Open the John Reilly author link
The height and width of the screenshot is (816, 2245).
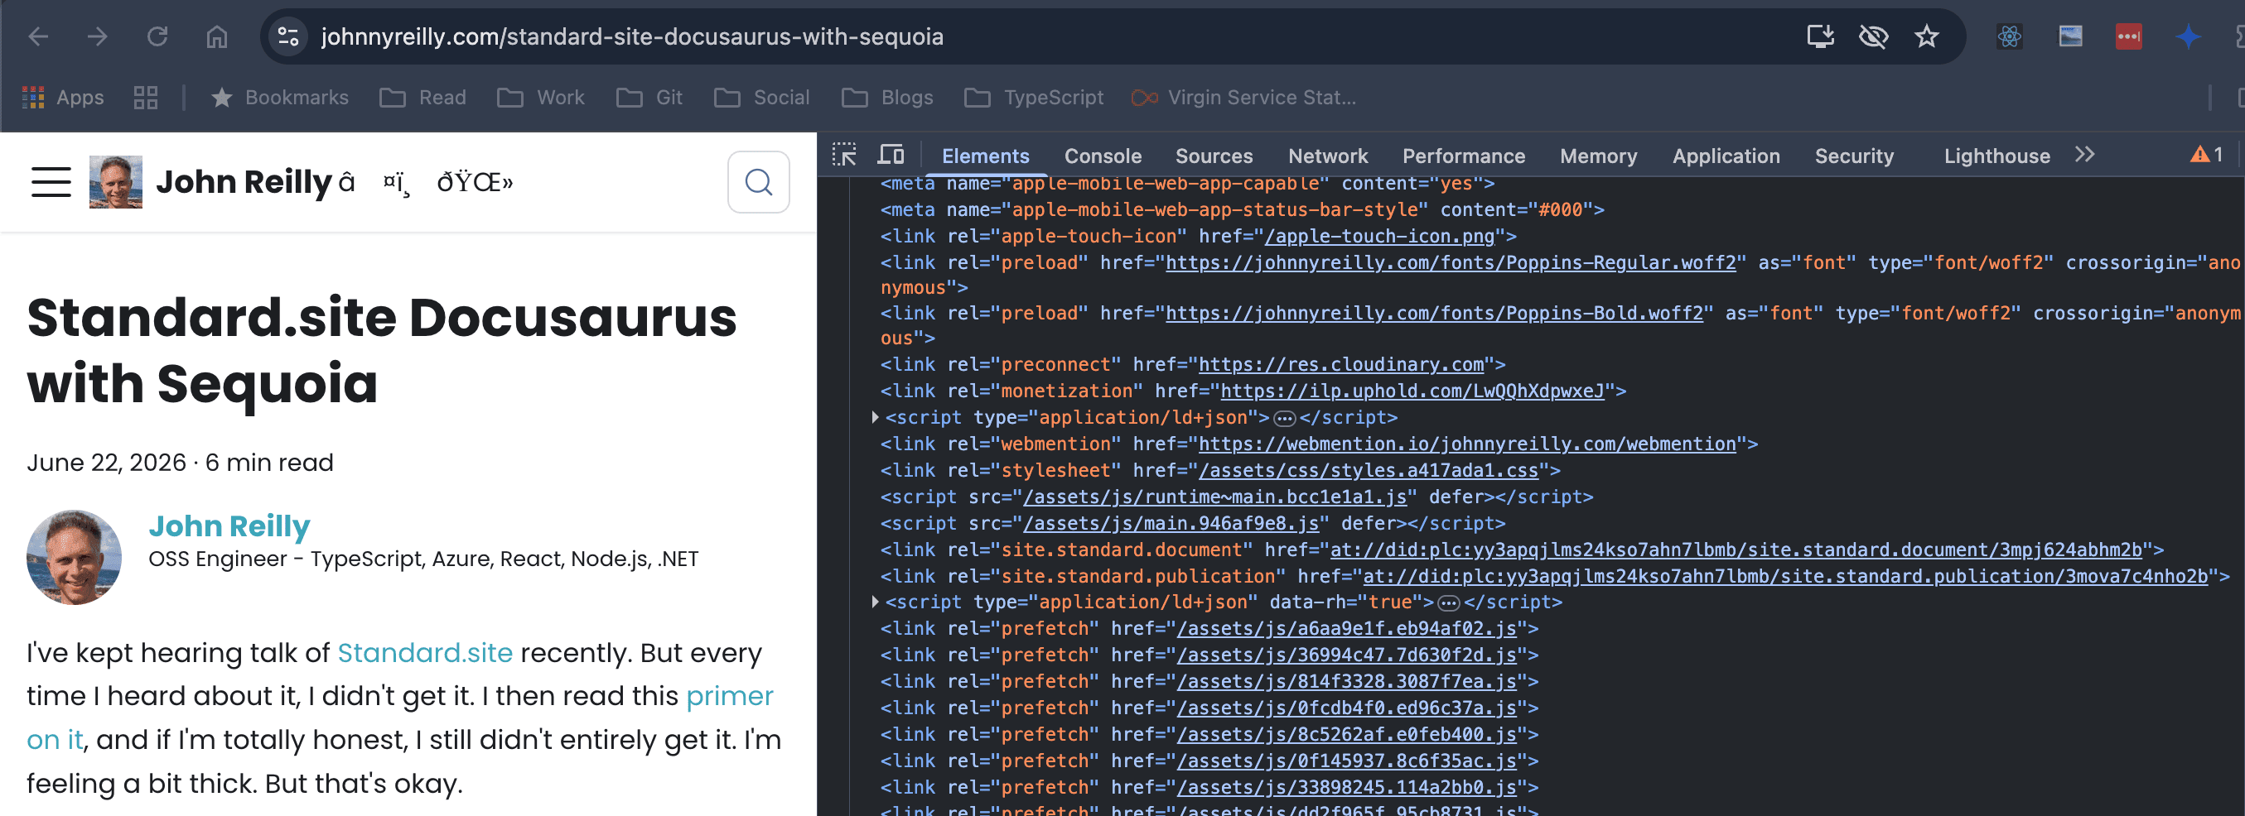(x=229, y=526)
